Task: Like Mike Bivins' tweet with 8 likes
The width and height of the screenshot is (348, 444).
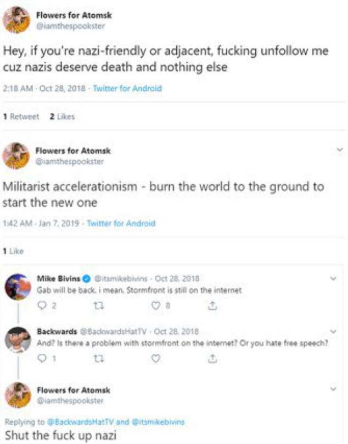Action: tap(156, 307)
